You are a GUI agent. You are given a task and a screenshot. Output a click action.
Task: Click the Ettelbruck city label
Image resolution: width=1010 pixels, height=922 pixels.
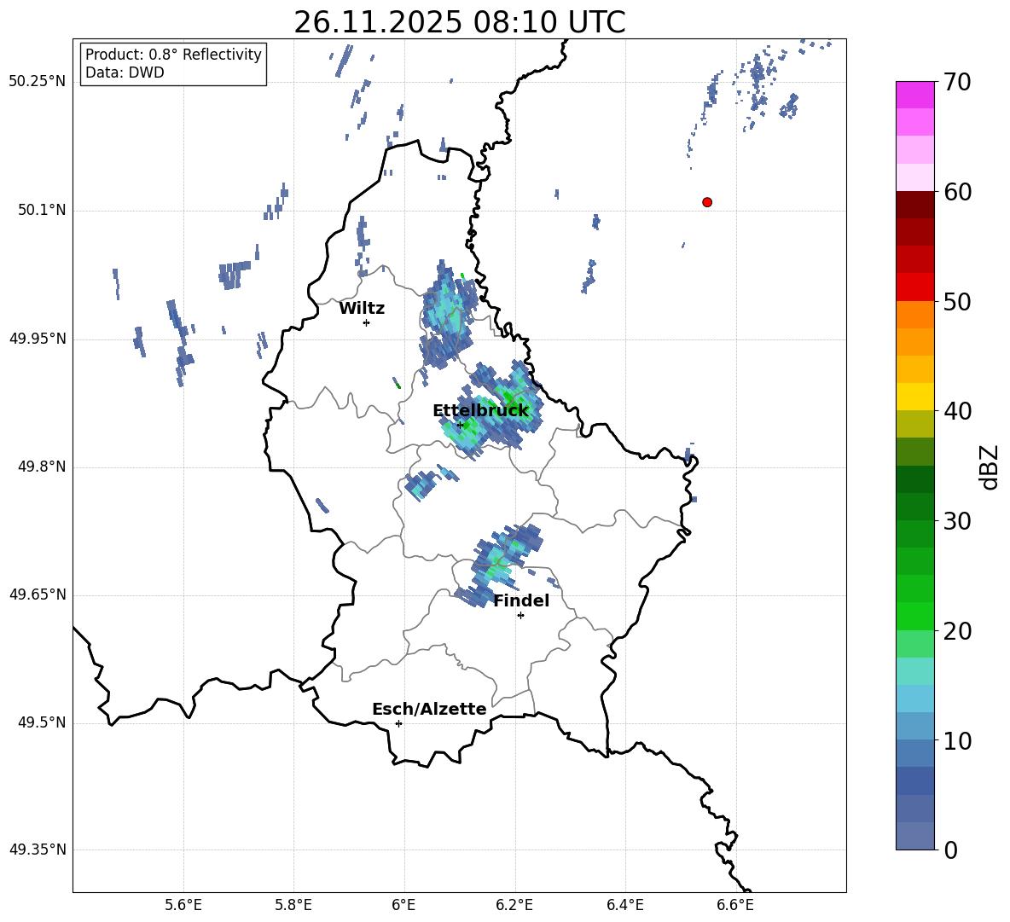tap(480, 411)
